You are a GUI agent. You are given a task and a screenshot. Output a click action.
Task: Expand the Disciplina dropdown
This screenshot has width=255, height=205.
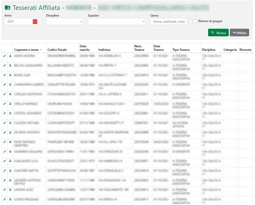click(x=65, y=22)
